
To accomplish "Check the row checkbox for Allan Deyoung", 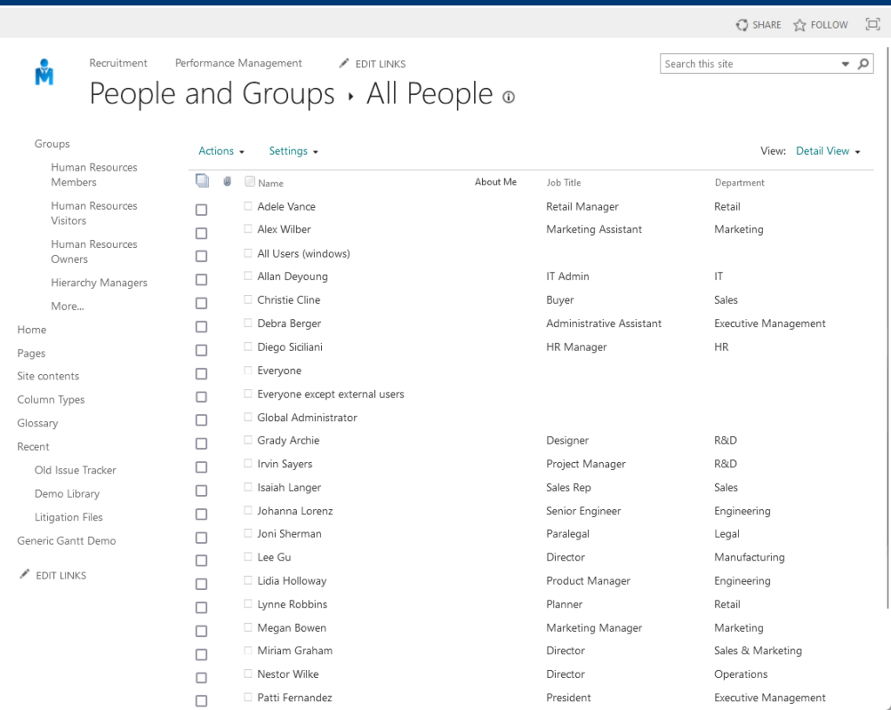I will (x=201, y=279).
